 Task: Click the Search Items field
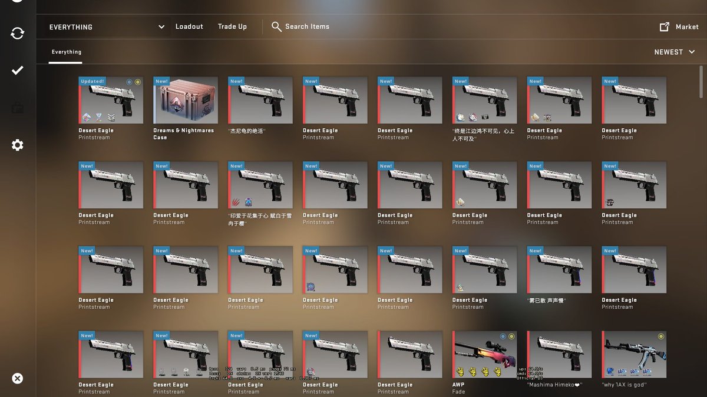307,26
